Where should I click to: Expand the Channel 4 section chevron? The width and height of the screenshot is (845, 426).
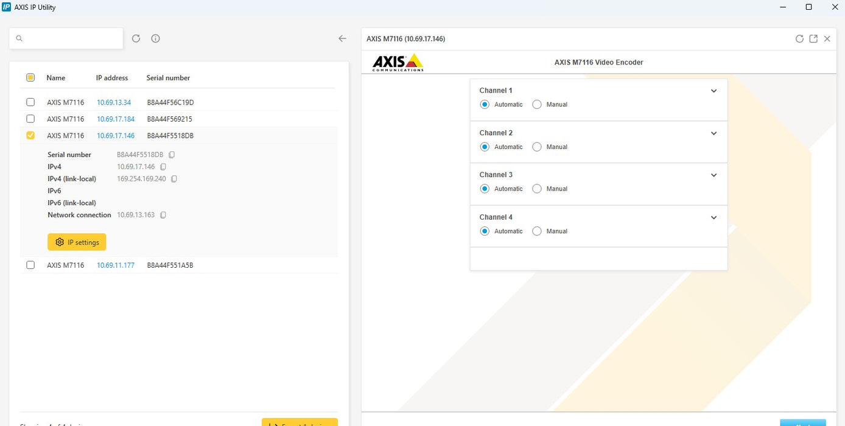714,217
